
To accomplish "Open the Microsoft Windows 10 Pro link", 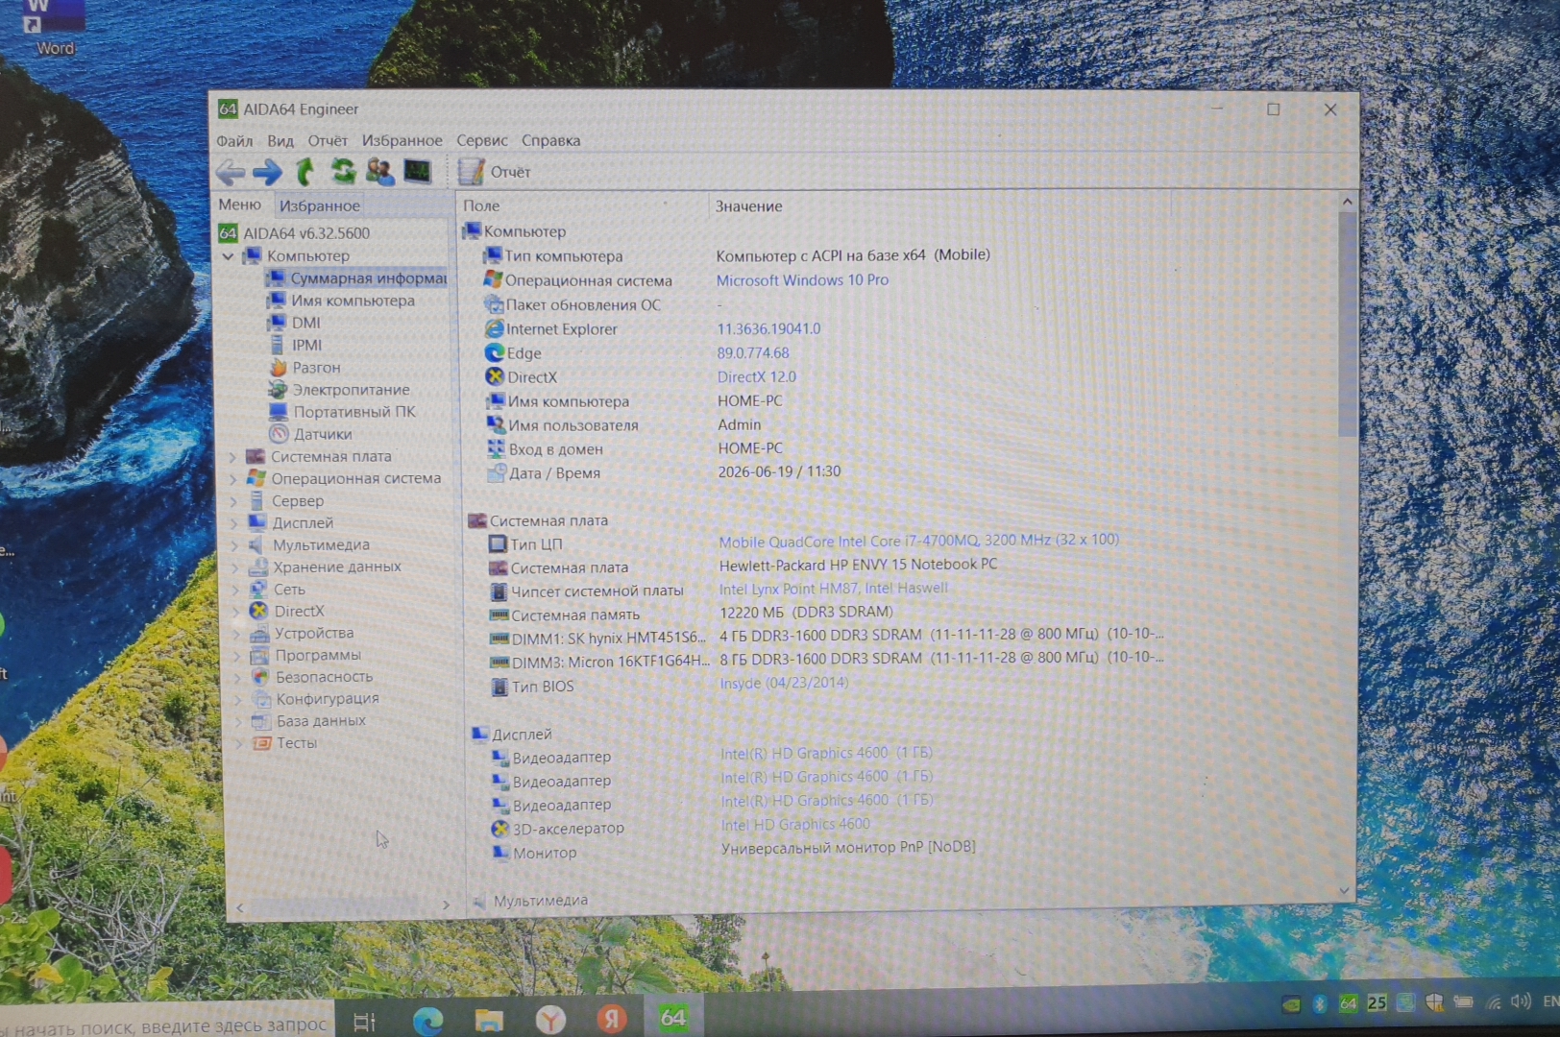I will 802,280.
